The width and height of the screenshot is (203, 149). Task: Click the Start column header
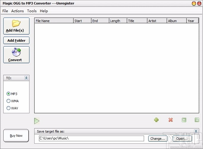82,21
